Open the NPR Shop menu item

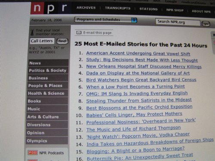(175, 10)
